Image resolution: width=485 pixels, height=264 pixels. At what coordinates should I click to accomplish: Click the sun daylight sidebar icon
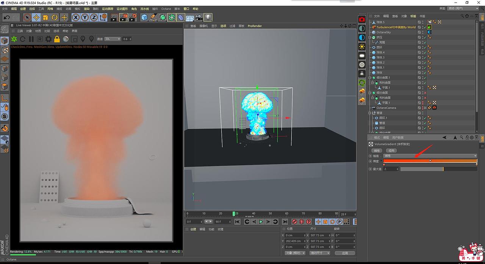362,46
